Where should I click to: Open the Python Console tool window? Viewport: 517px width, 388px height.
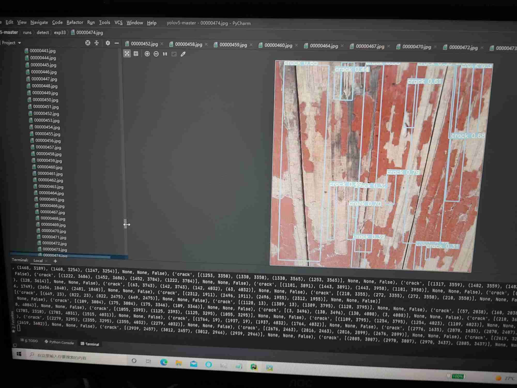pos(59,342)
